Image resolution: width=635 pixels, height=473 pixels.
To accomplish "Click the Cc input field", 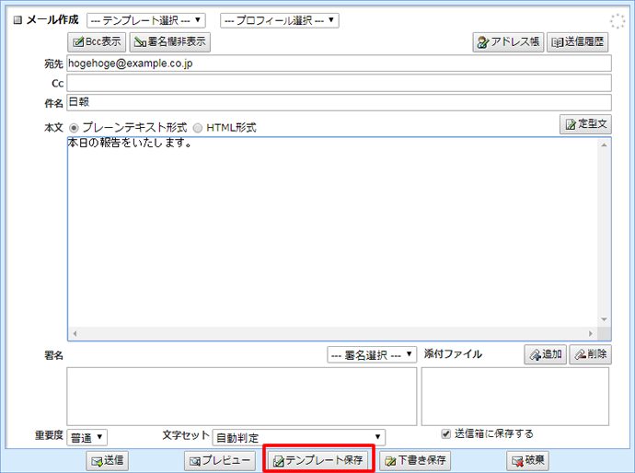I will 339,83.
